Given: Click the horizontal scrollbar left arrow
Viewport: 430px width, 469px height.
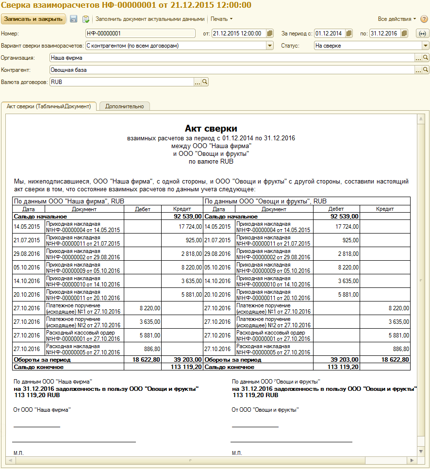Looking at the screenshot, I should tap(10, 460).
